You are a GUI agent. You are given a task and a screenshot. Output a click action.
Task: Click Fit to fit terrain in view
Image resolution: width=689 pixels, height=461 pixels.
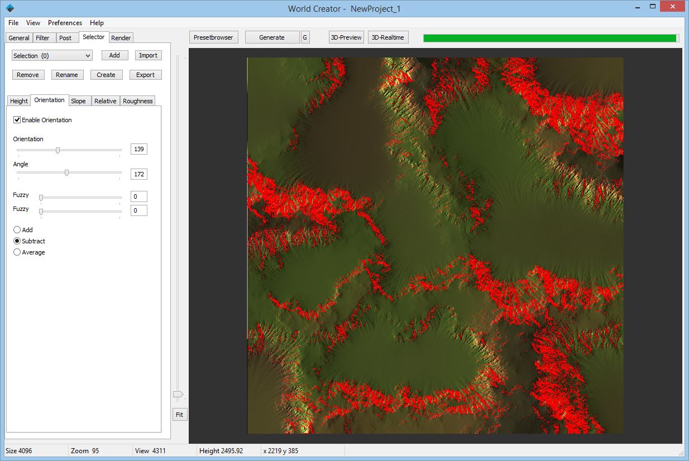pos(179,414)
